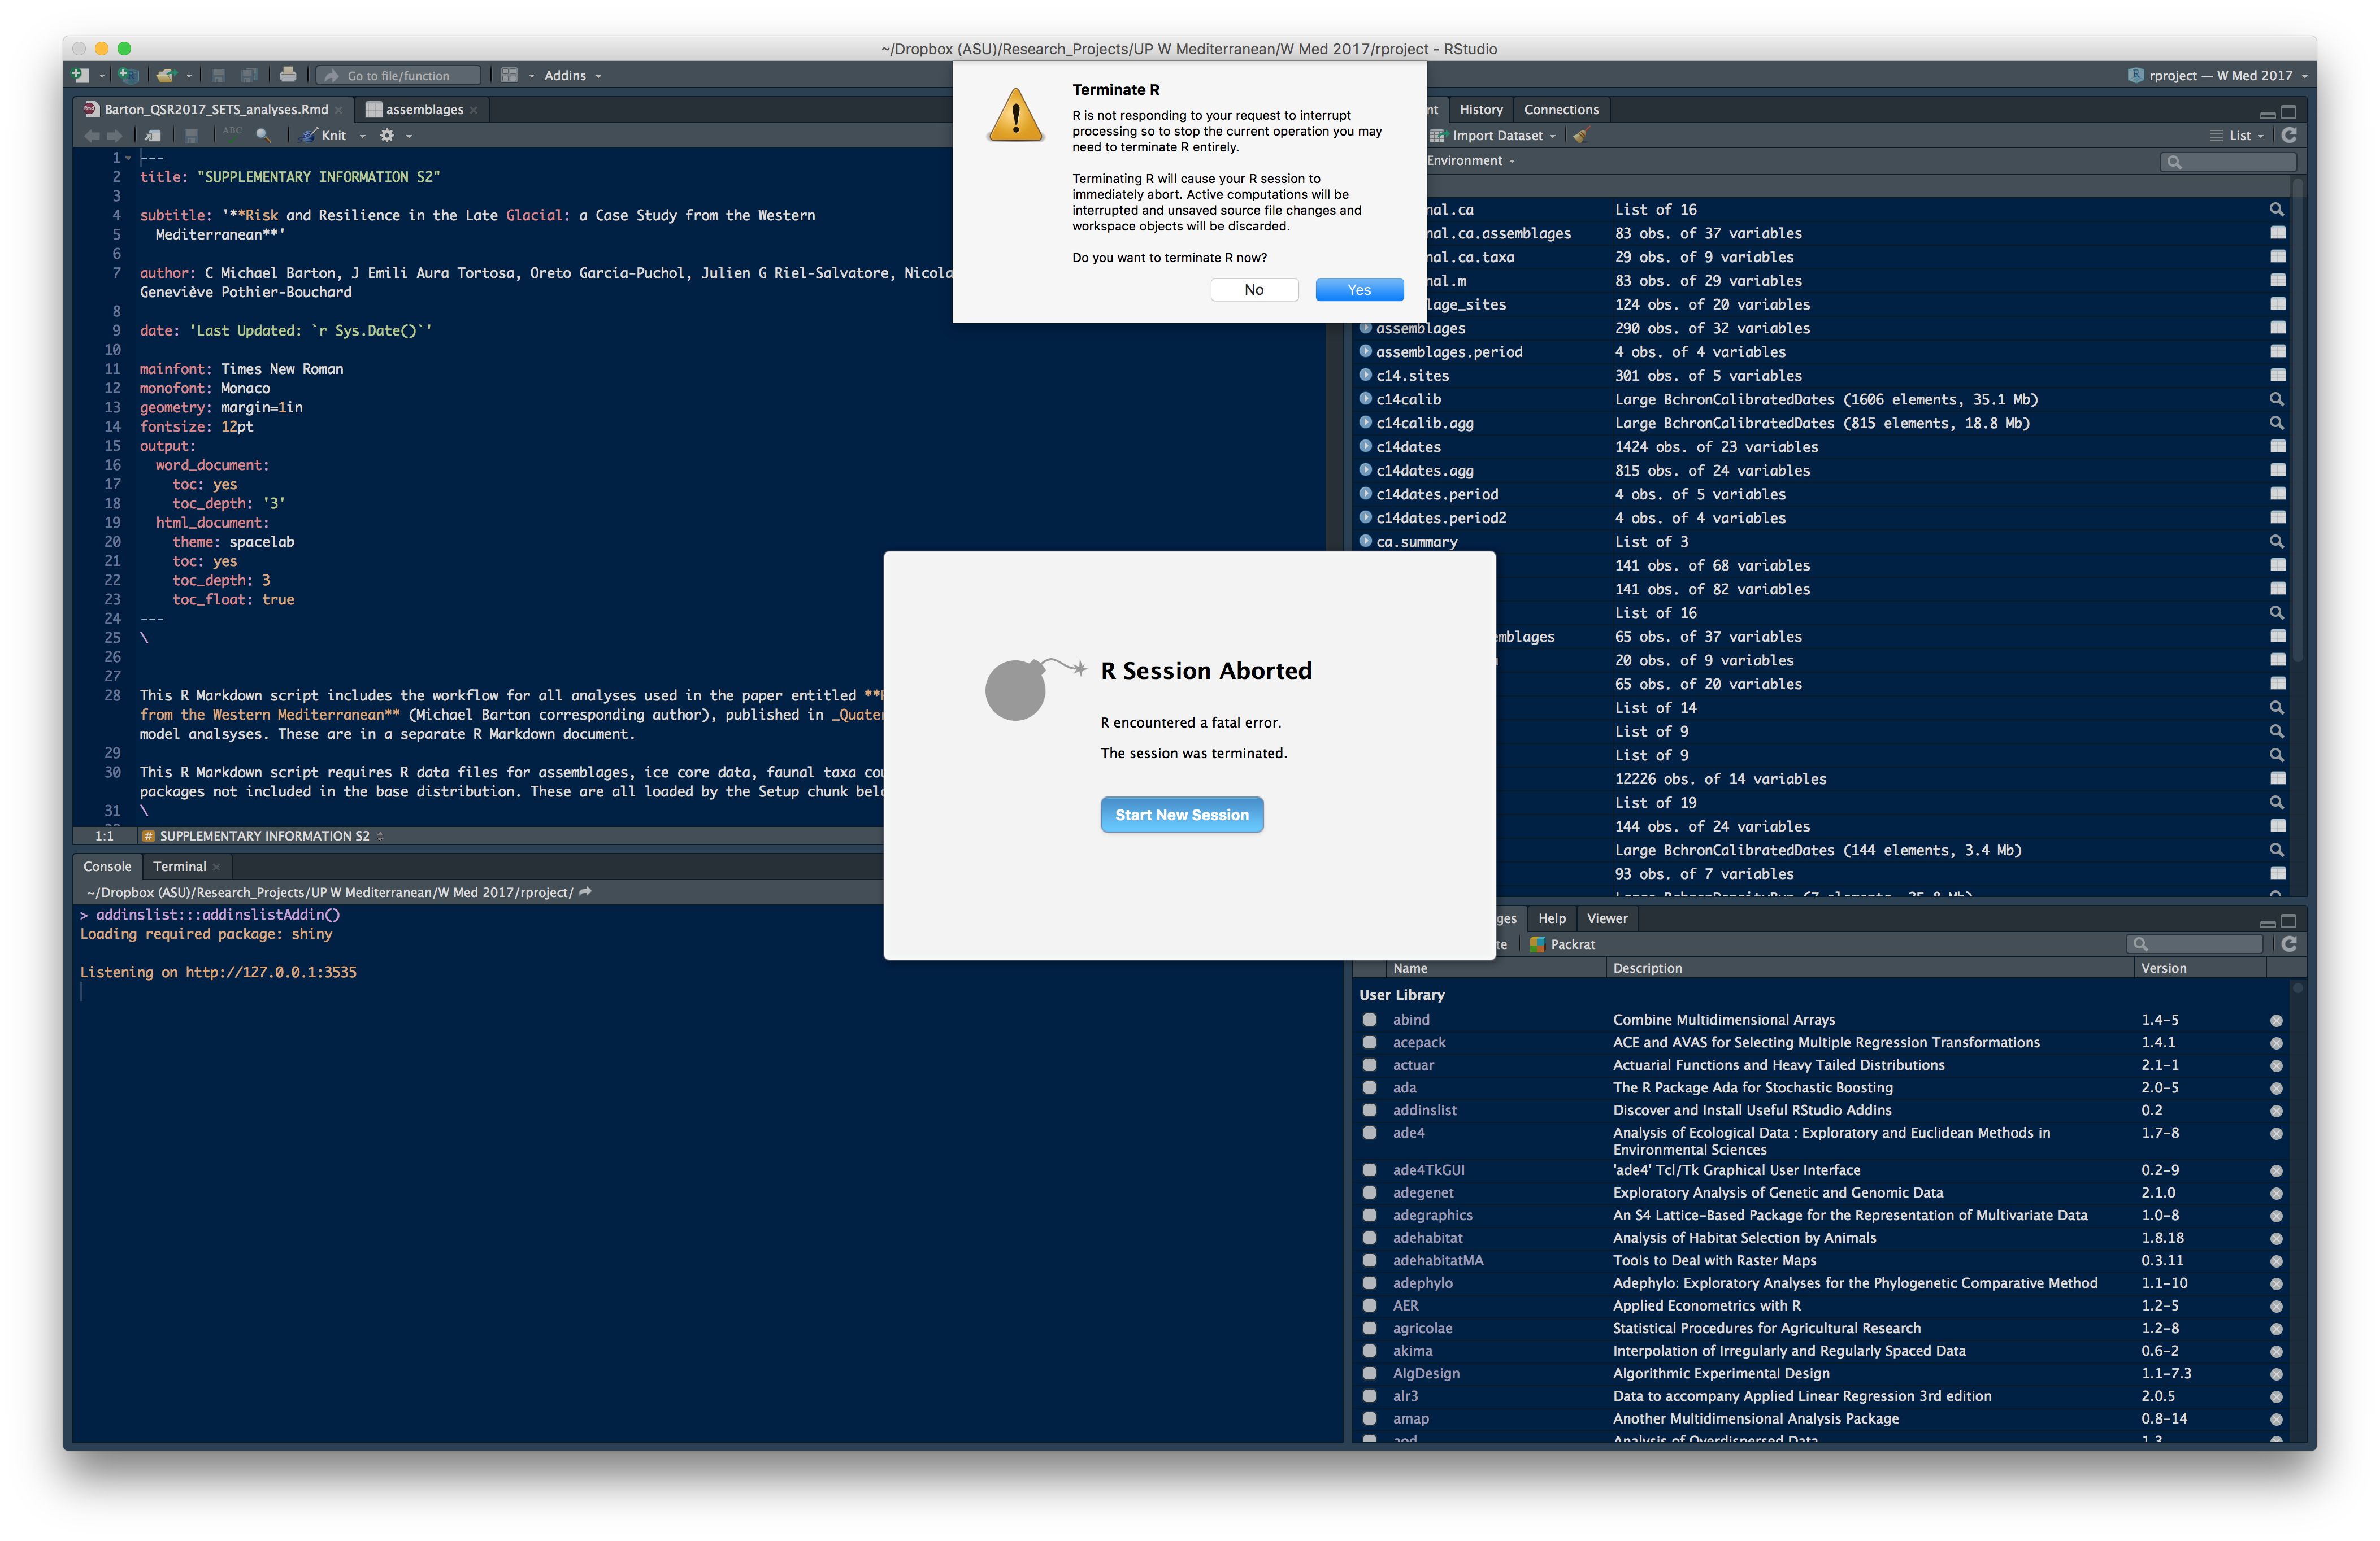Image resolution: width=2380 pixels, height=1541 pixels.
Task: Print the current file using the printer icon
Action: point(288,75)
